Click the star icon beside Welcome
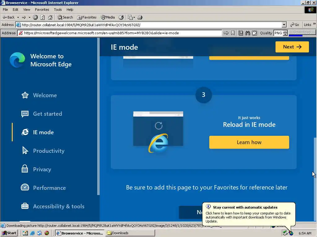 tap(25, 95)
